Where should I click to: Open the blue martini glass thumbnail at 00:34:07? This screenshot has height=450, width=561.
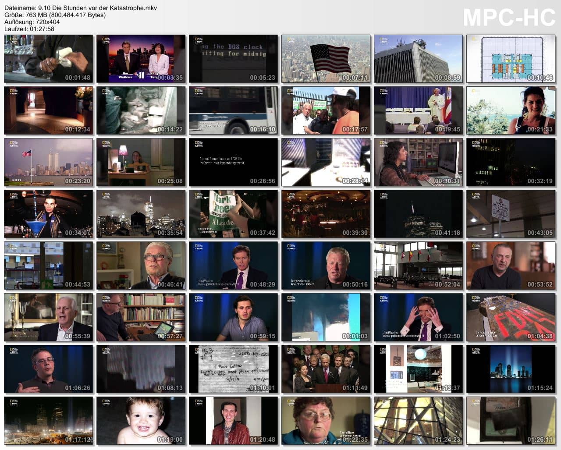click(49, 214)
